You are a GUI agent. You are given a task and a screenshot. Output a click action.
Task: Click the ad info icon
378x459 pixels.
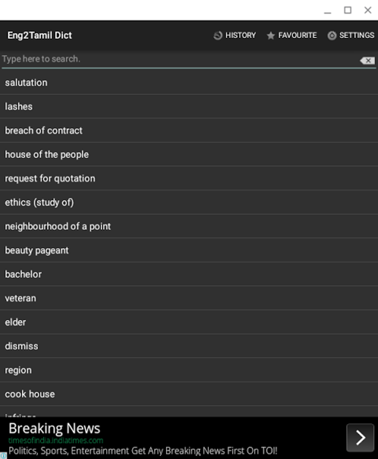[3, 456]
